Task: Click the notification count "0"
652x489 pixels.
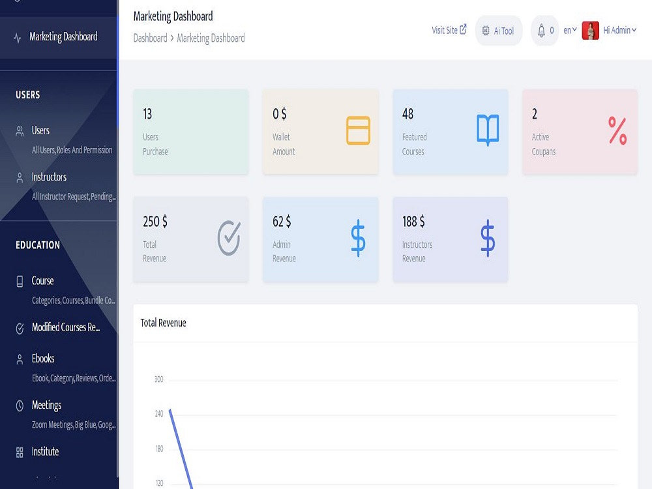Action: click(552, 31)
